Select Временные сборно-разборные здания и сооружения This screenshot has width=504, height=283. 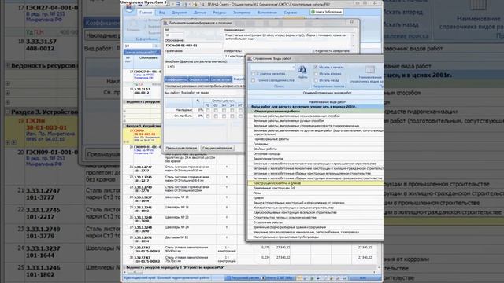point(289,227)
